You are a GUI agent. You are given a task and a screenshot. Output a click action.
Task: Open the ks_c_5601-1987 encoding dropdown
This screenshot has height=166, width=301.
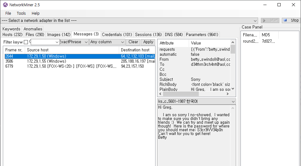197,101
